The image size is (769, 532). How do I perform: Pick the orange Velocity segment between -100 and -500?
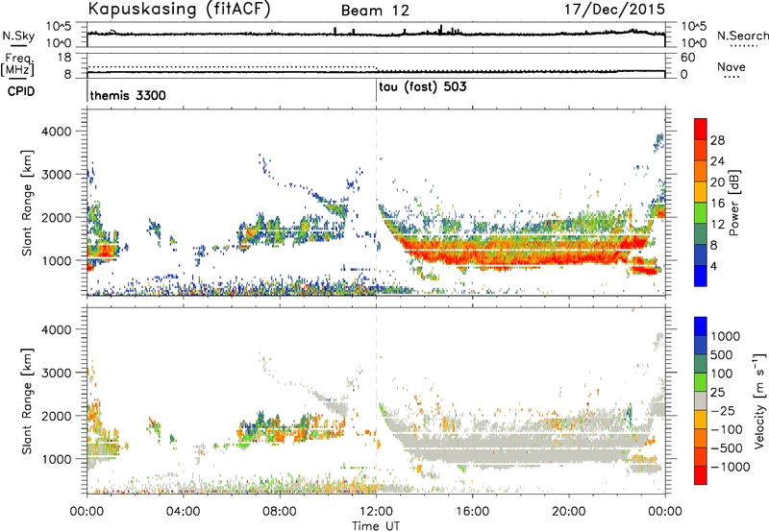[x=701, y=438]
